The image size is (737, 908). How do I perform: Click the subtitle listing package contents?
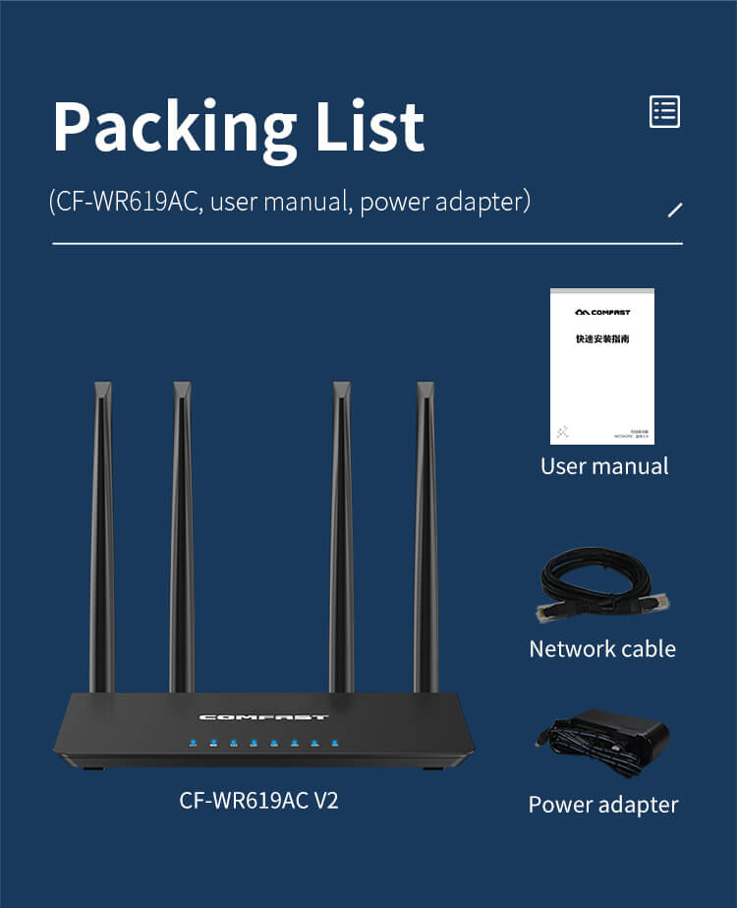pos(289,202)
